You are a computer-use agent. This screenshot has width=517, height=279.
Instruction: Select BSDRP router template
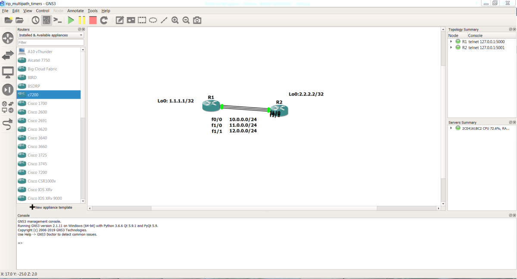[49, 86]
